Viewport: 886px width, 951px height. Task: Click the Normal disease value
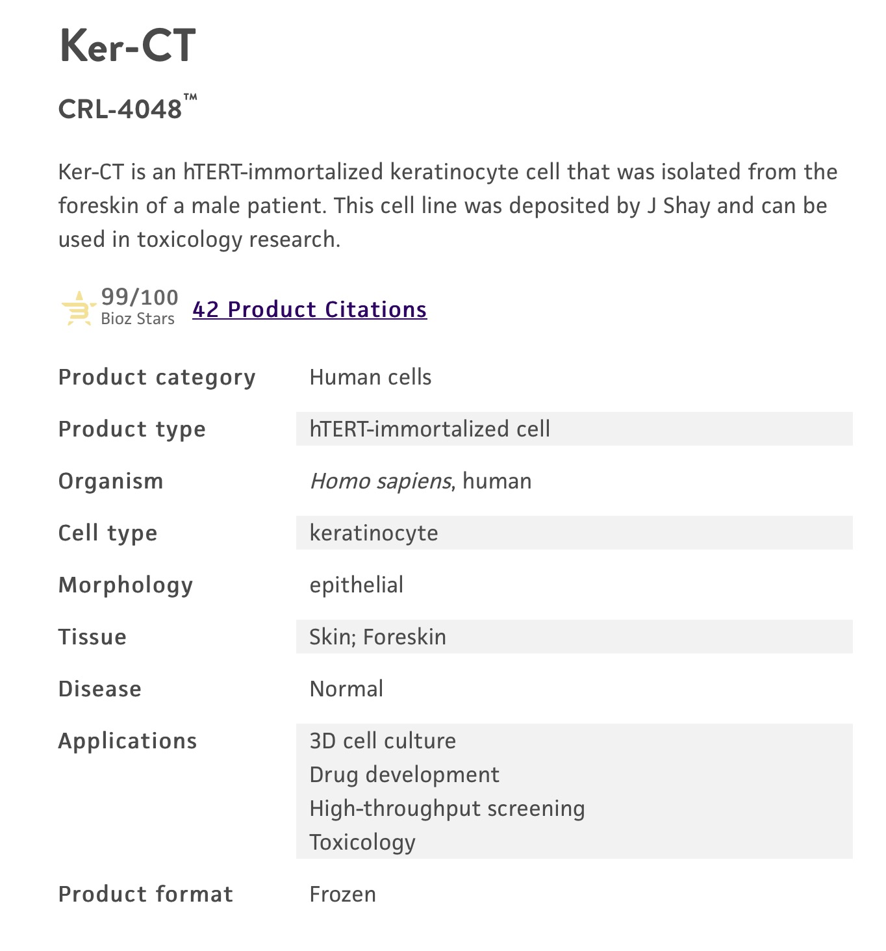[x=346, y=689]
